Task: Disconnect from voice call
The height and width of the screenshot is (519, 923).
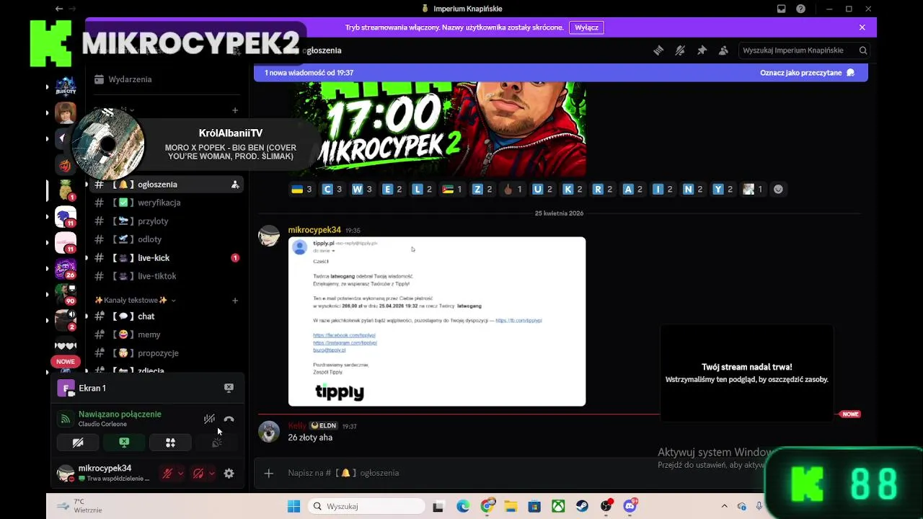Action: click(229, 419)
